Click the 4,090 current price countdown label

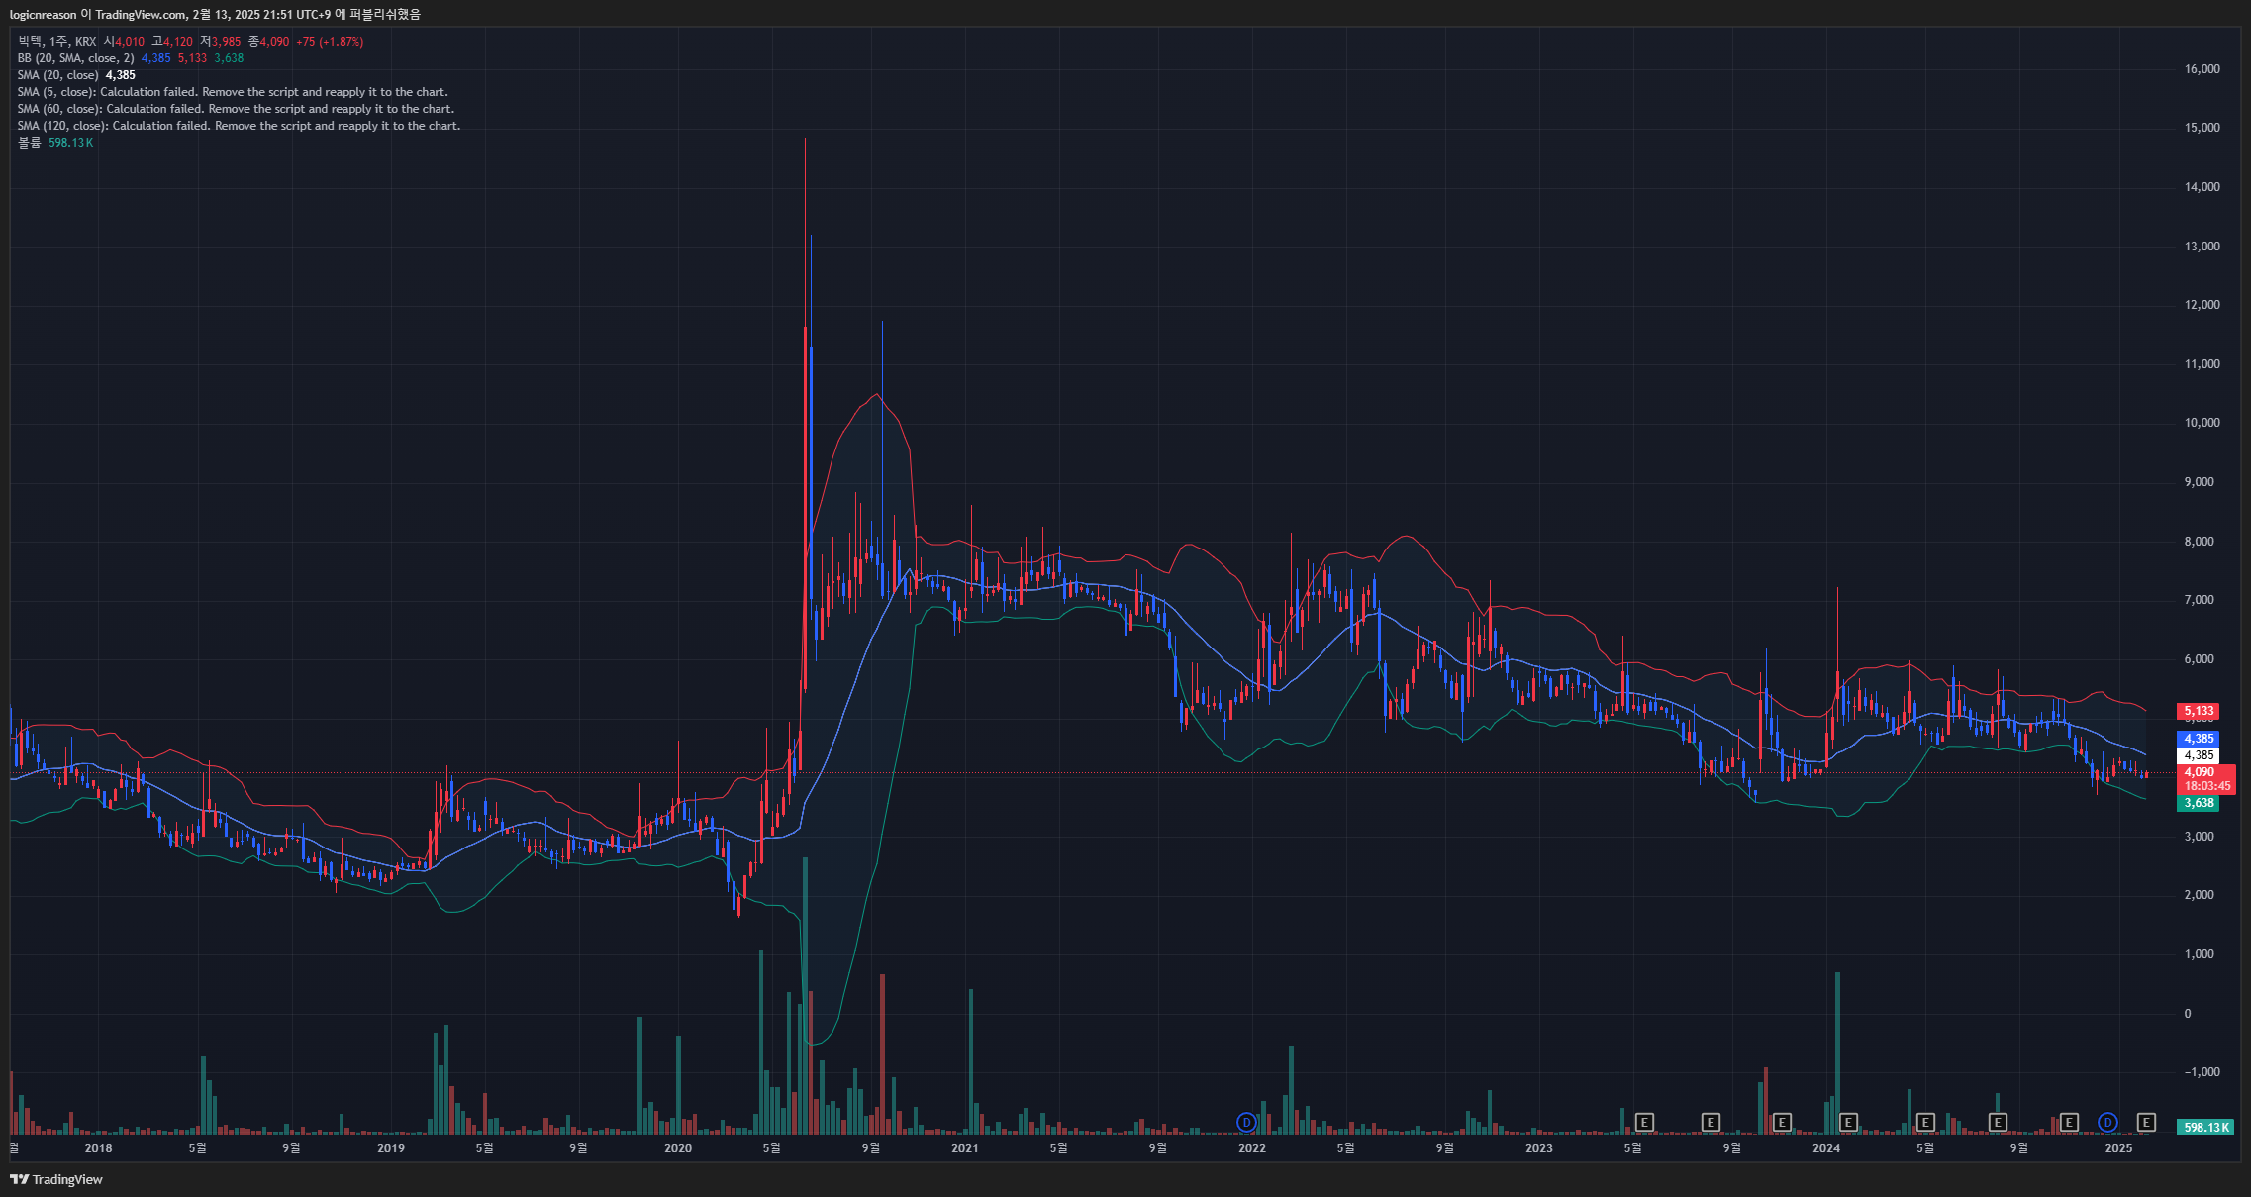[x=2206, y=779]
